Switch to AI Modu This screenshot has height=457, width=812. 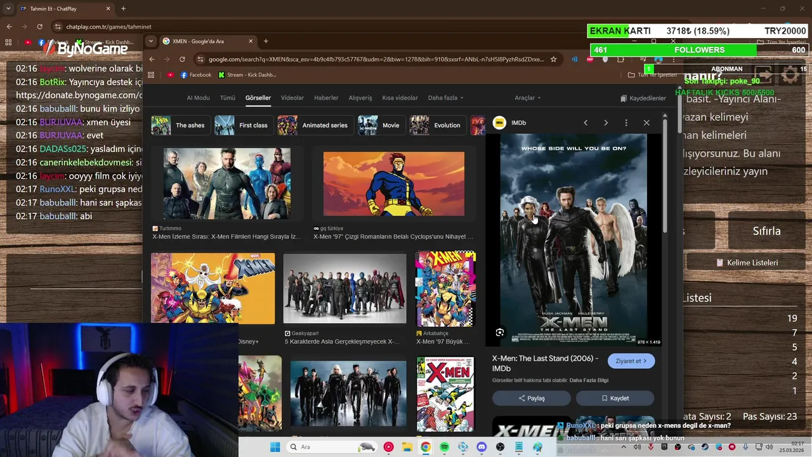(198, 98)
